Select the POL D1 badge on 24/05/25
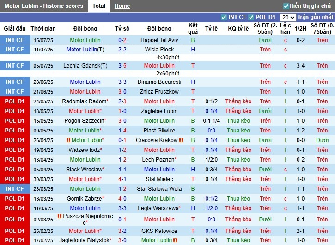 click(15, 101)
